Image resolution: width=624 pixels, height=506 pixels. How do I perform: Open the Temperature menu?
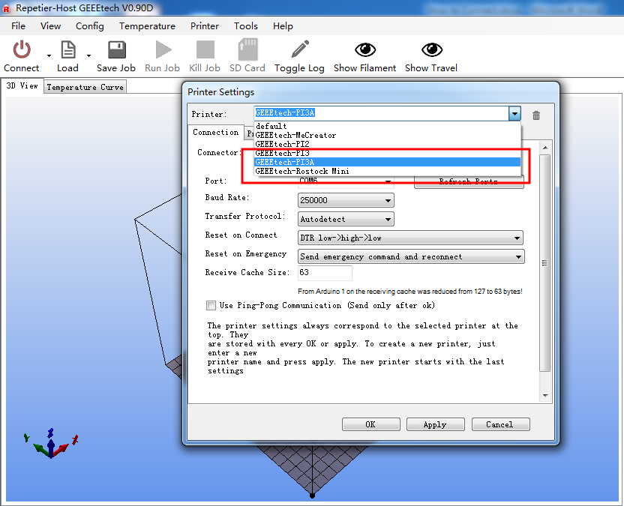[x=147, y=26]
